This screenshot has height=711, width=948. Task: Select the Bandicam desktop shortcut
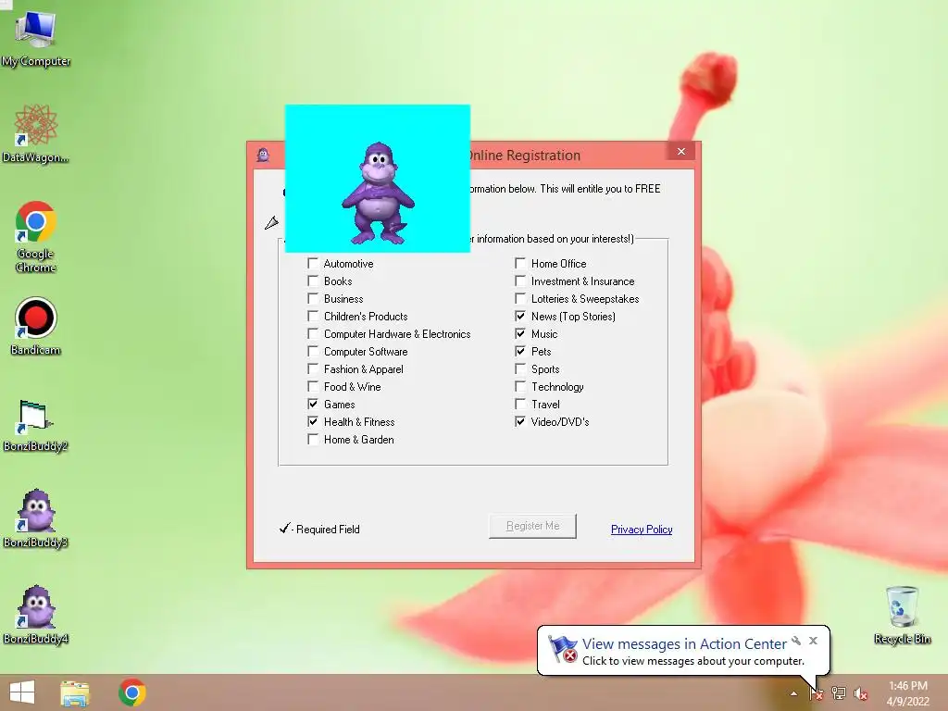click(36, 327)
